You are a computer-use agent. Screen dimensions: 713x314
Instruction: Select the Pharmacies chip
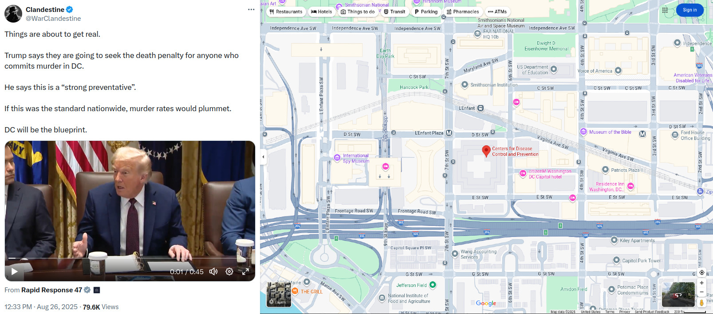point(463,12)
